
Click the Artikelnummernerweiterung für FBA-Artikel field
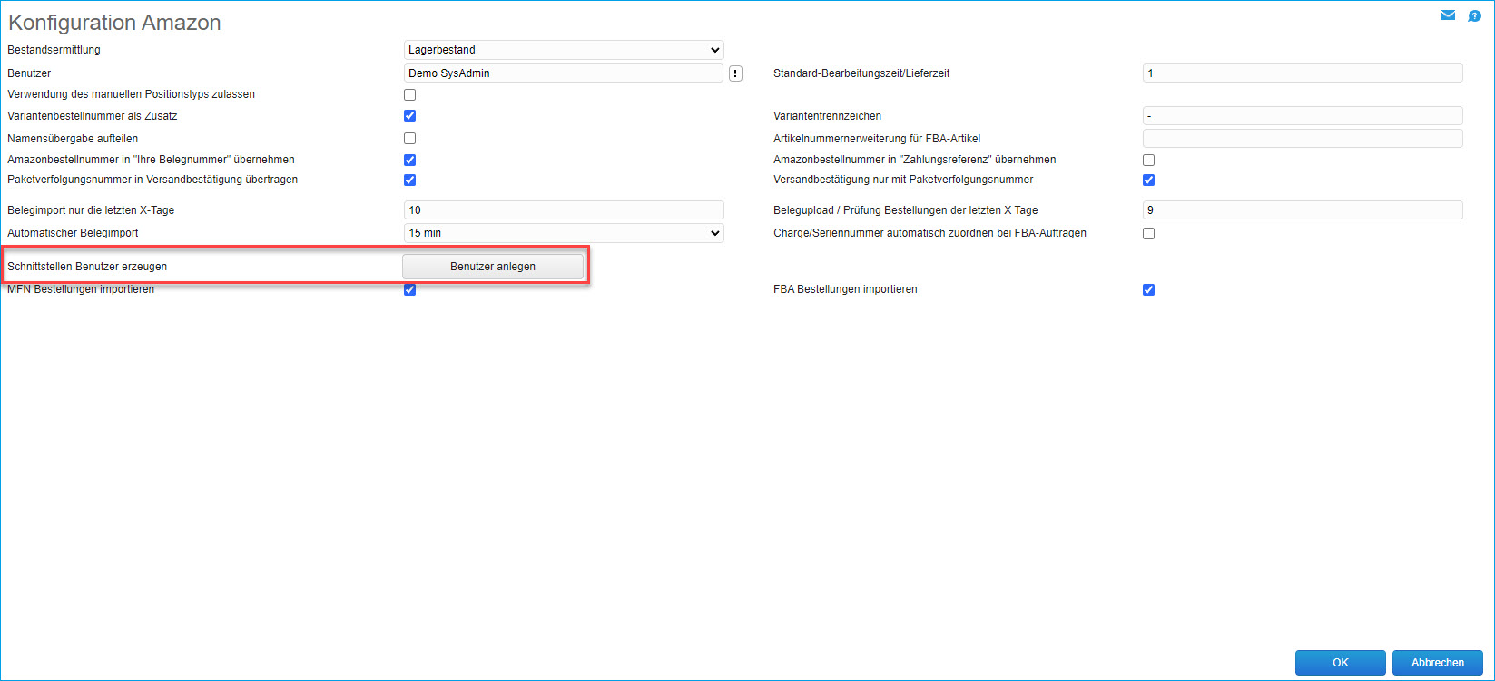pos(1303,139)
